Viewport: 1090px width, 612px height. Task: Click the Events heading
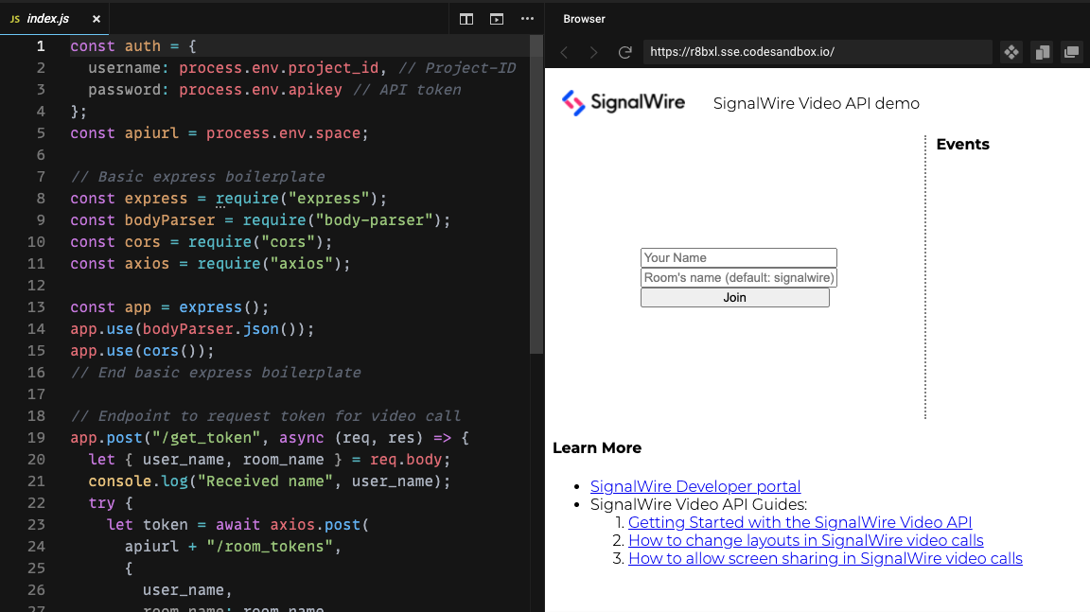(x=962, y=145)
